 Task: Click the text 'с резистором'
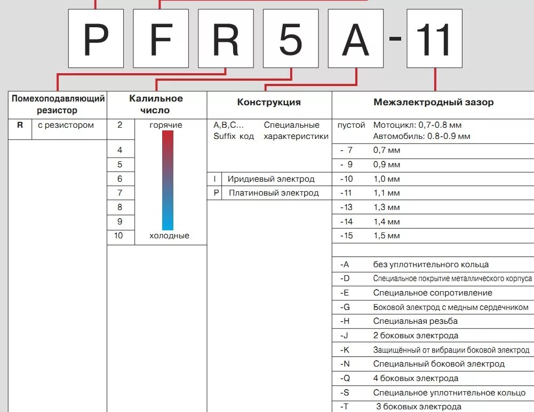tap(66, 125)
